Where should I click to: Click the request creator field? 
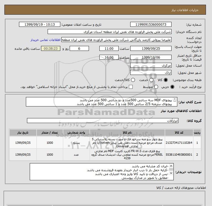click(x=116, y=40)
